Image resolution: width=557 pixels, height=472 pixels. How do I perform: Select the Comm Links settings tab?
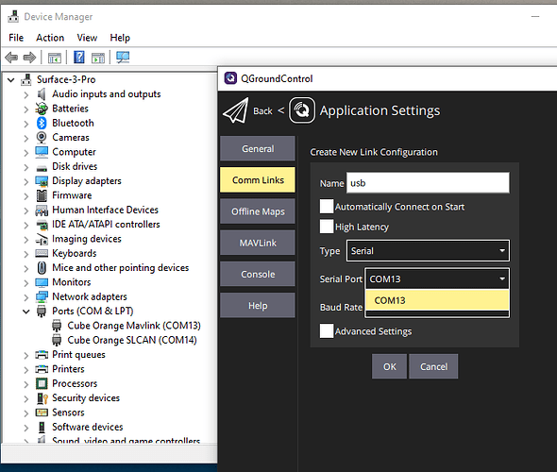pyautogui.click(x=258, y=179)
